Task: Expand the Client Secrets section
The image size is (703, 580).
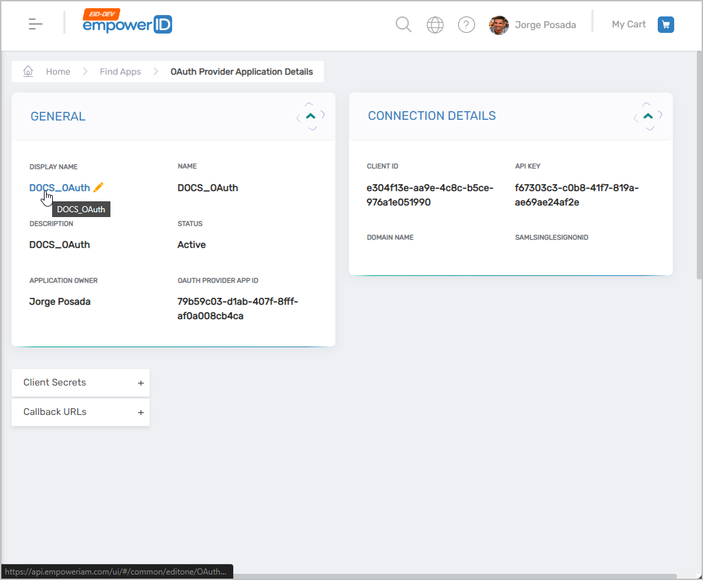Action: tap(141, 383)
